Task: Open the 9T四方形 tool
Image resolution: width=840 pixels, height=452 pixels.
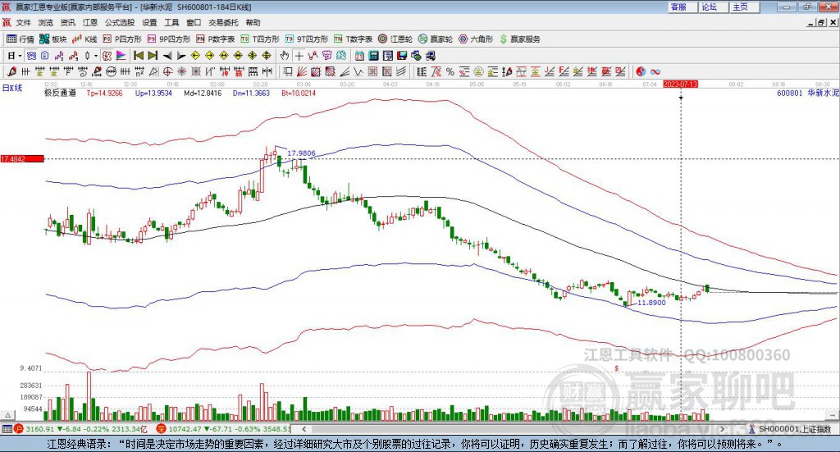Action: click(307, 39)
